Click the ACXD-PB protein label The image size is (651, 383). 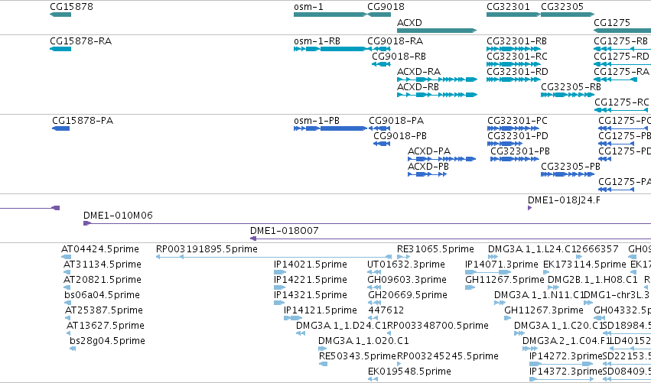point(428,167)
